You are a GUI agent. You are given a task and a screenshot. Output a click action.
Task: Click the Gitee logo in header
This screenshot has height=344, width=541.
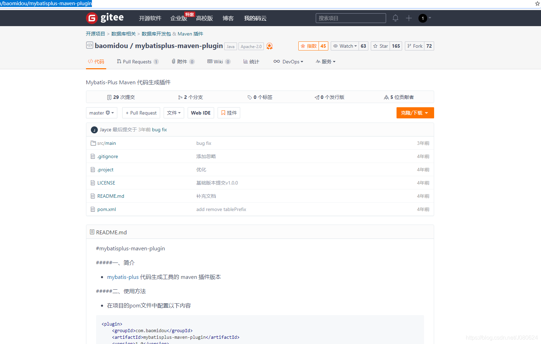(x=105, y=18)
